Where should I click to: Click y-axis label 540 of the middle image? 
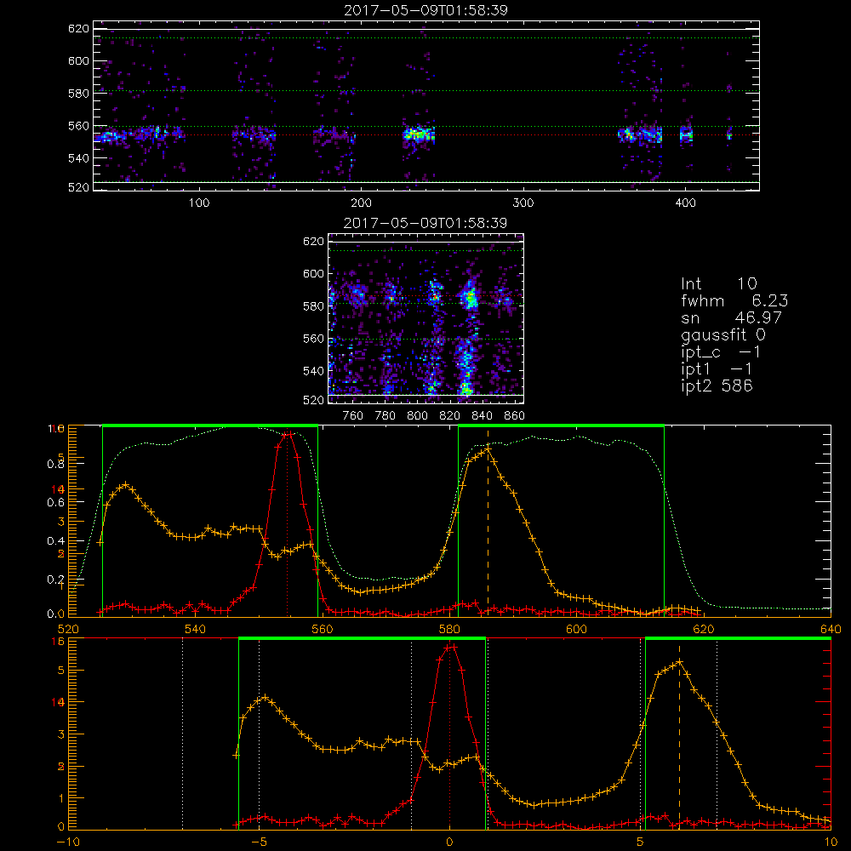(313, 371)
